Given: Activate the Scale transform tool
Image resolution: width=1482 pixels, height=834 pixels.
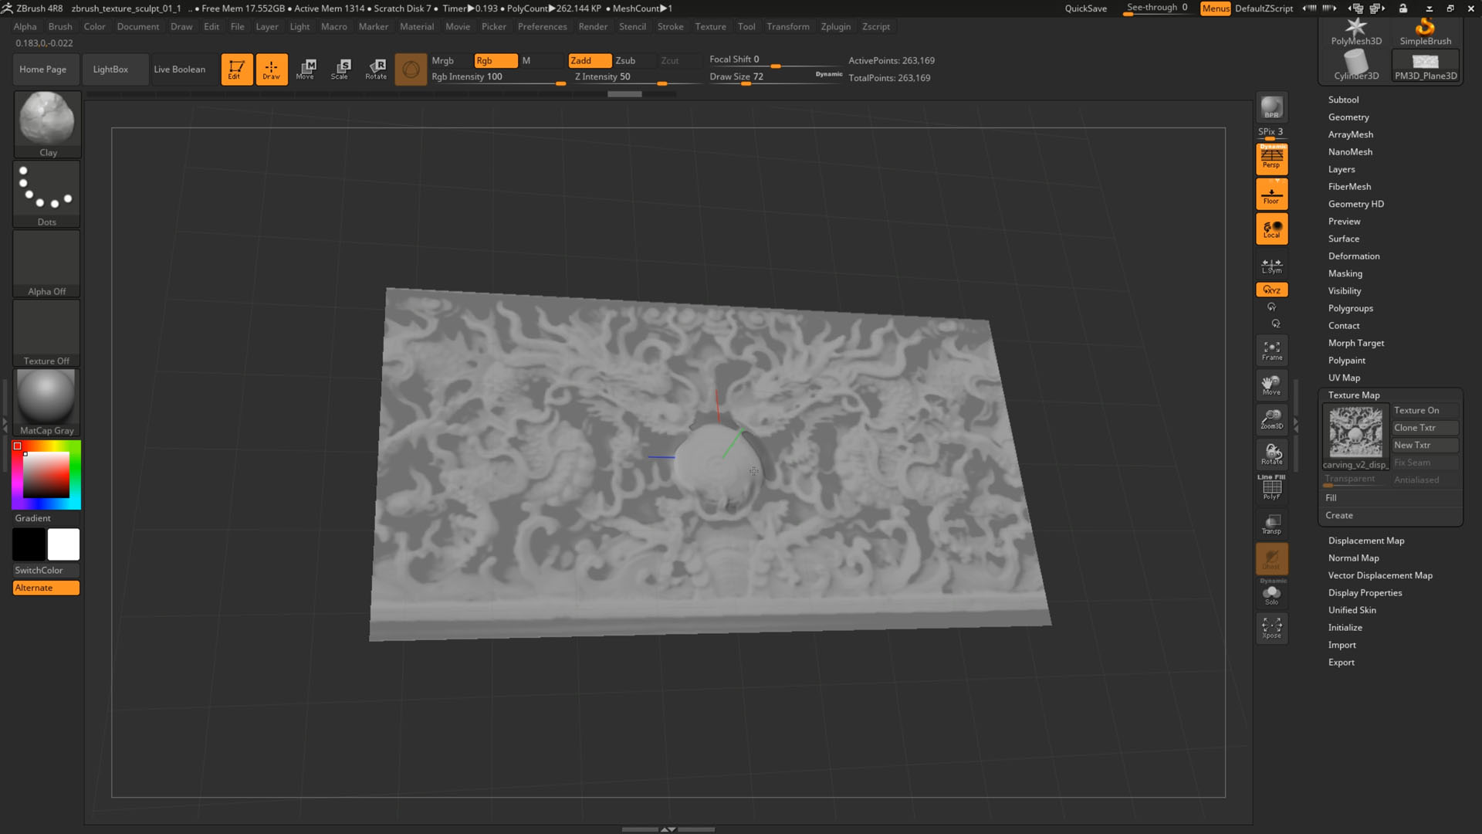Looking at the screenshot, I should coord(340,69).
